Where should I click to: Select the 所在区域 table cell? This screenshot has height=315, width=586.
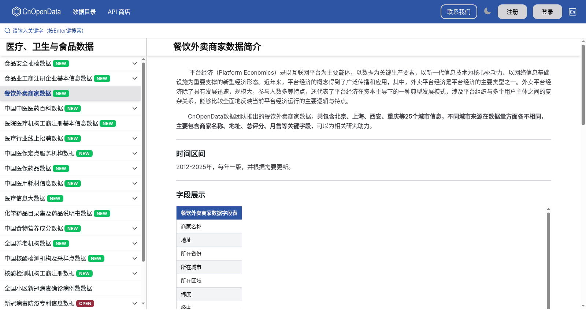point(209,281)
